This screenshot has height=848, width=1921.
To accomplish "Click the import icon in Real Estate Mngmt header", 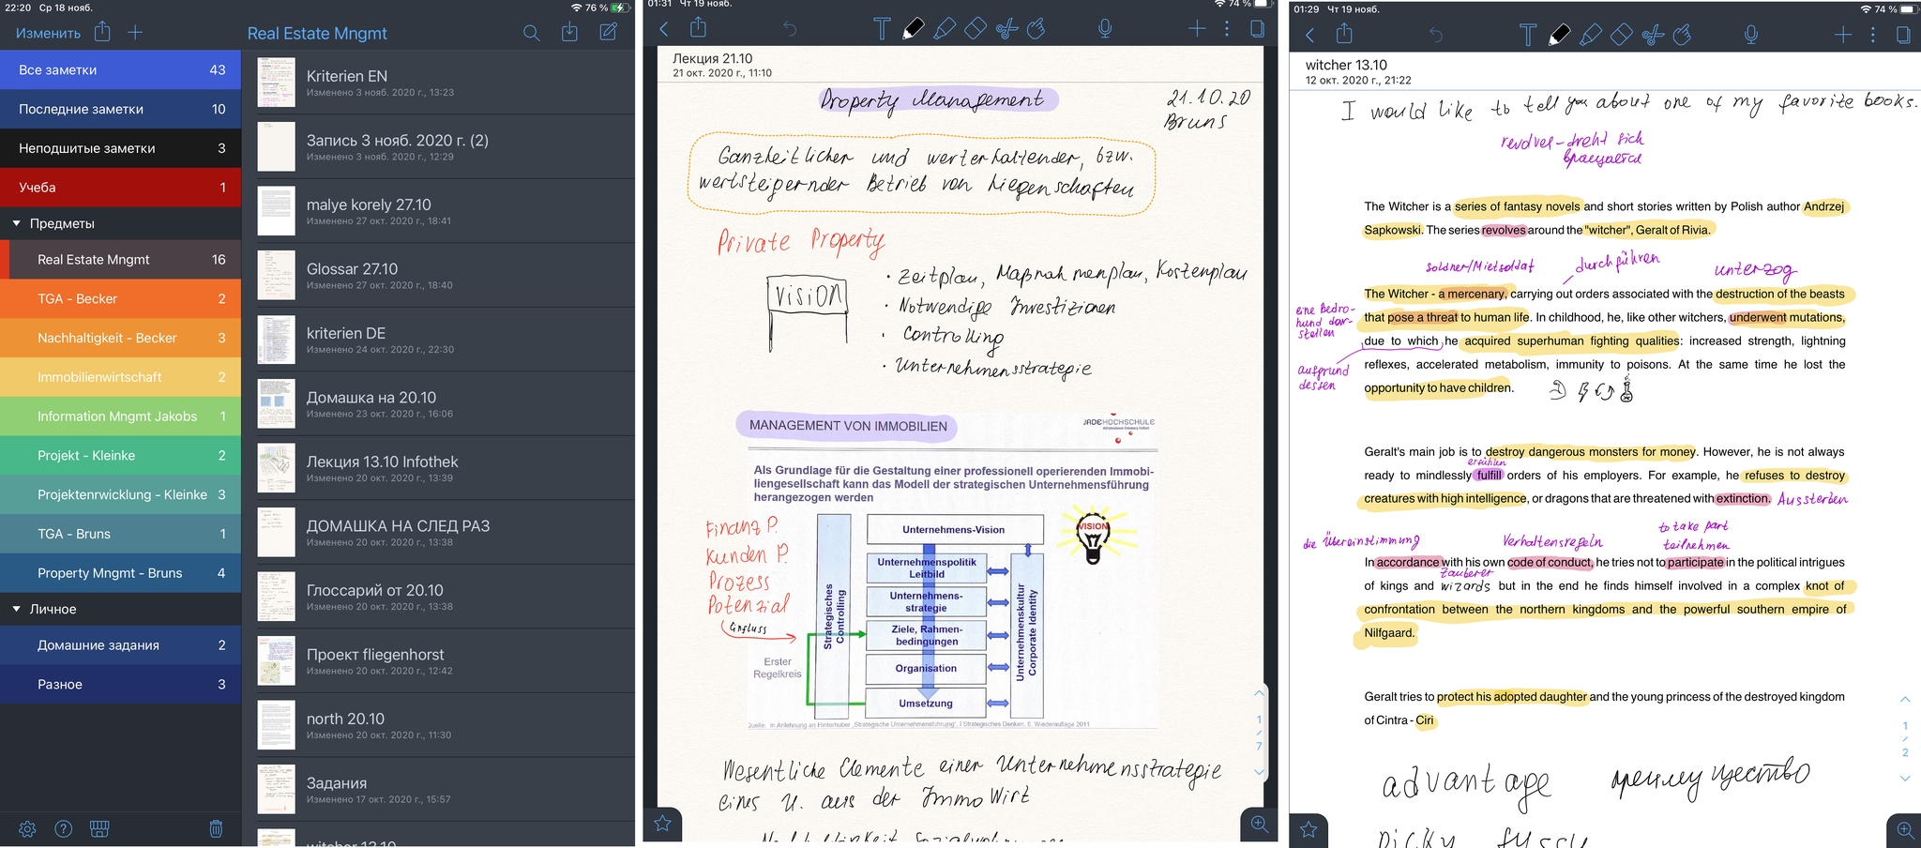I will [x=569, y=33].
